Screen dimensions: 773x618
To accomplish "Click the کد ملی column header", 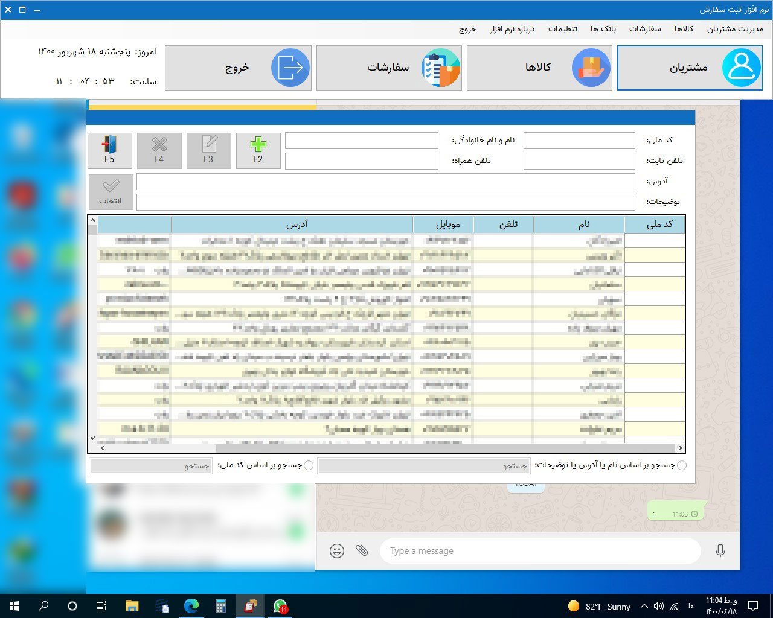I will [x=655, y=225].
